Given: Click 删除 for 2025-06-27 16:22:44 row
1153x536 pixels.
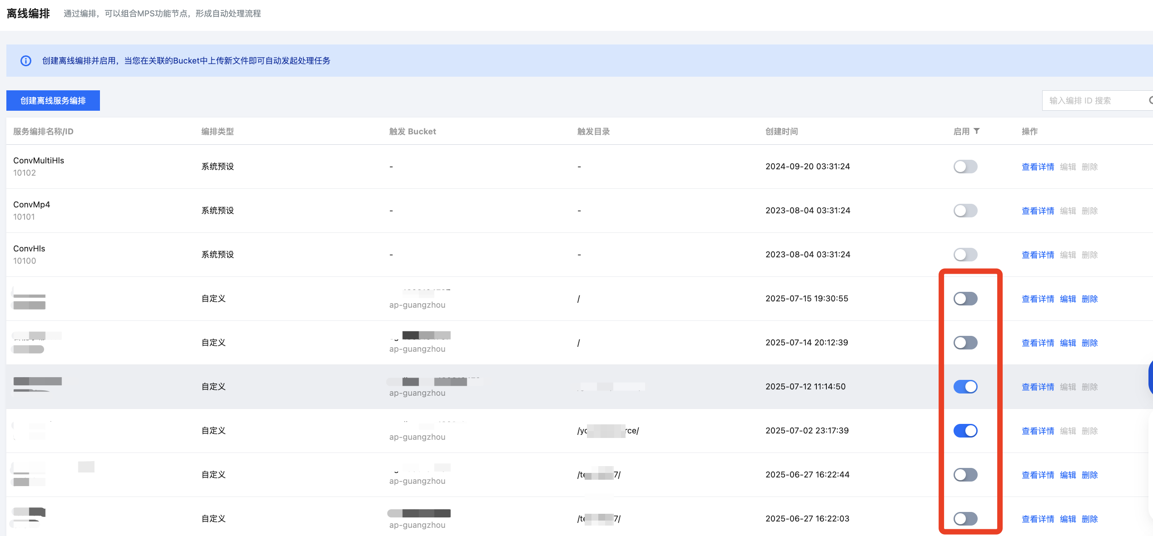Looking at the screenshot, I should coord(1089,475).
